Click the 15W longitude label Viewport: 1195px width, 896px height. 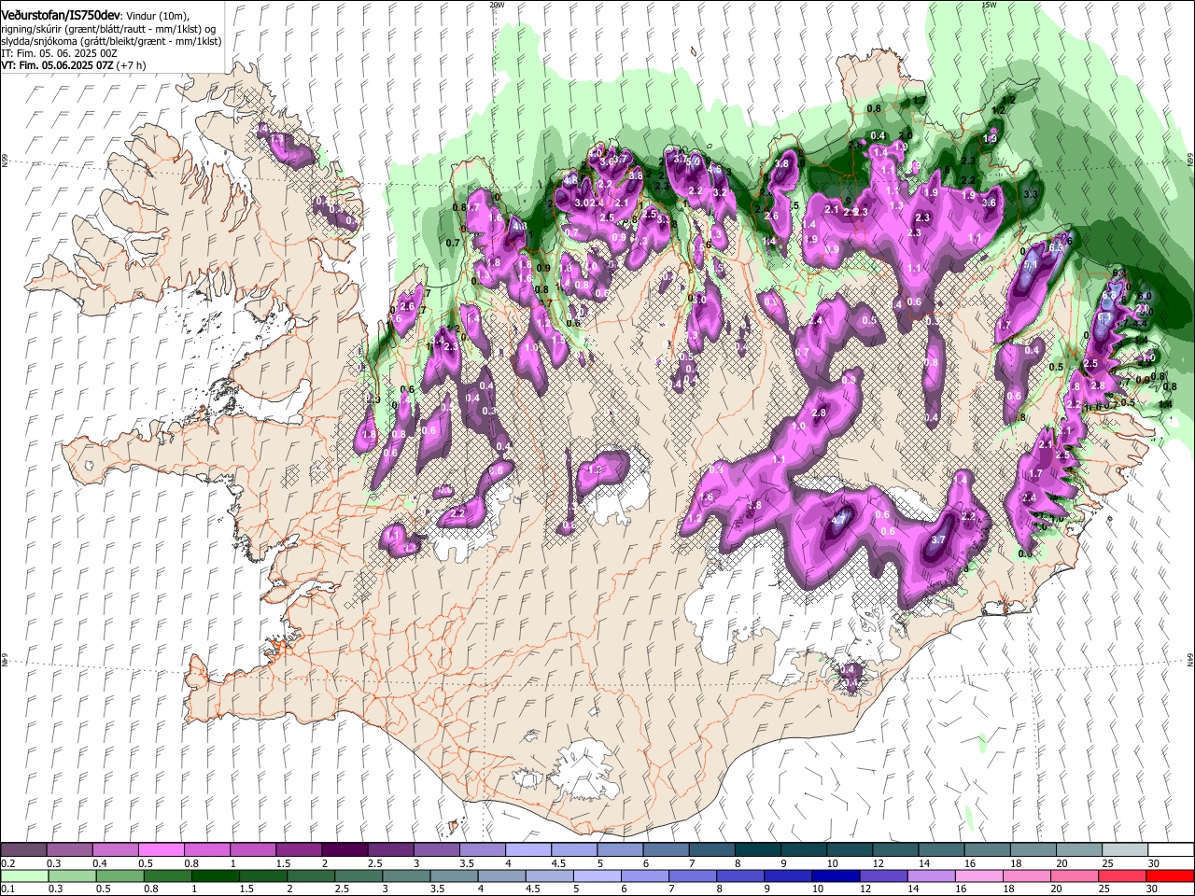coord(989,5)
